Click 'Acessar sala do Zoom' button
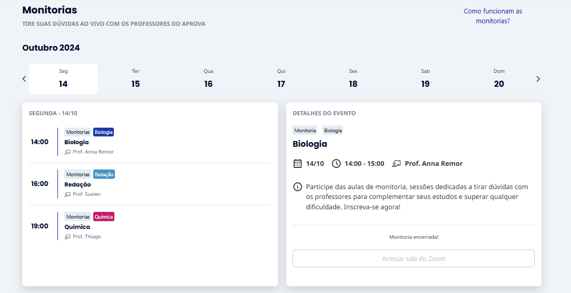 [x=413, y=258]
